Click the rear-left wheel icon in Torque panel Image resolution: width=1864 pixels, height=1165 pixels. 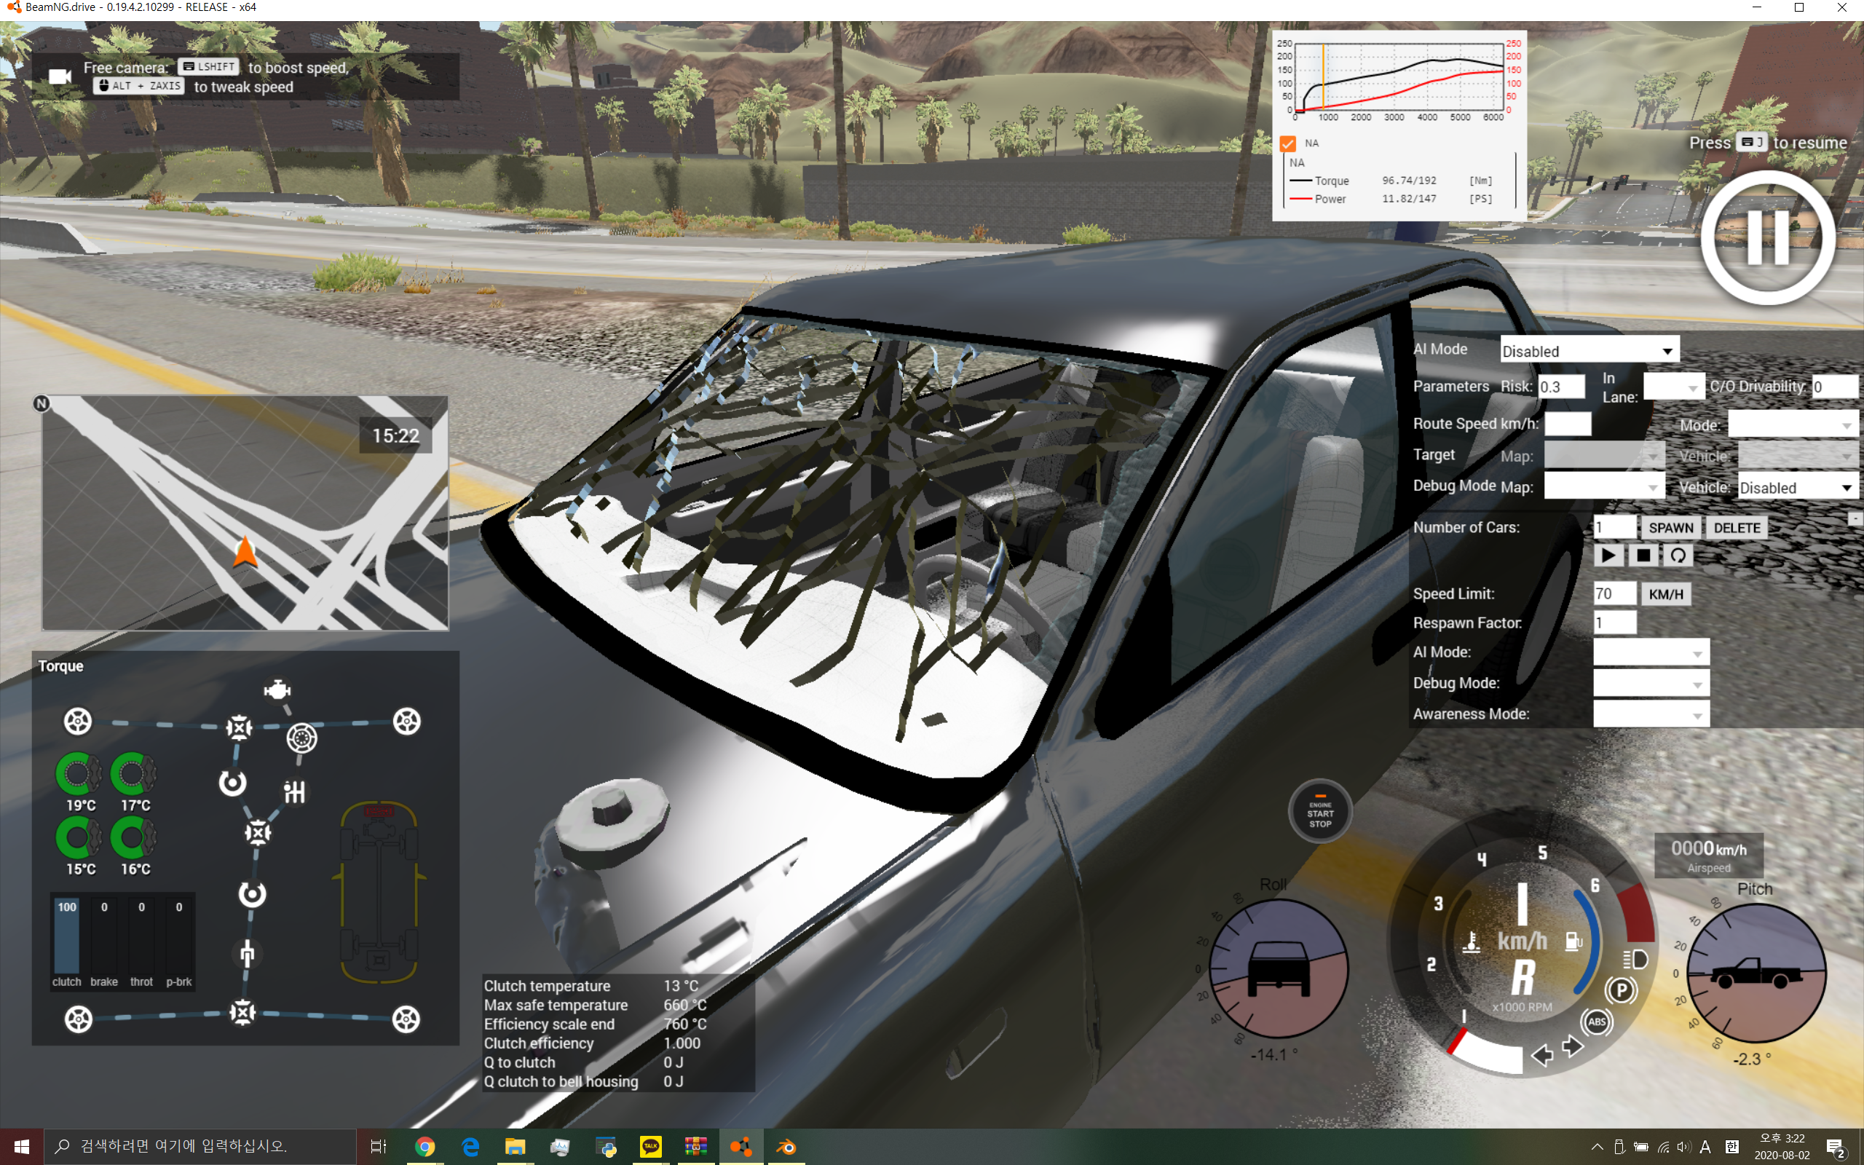78,1019
